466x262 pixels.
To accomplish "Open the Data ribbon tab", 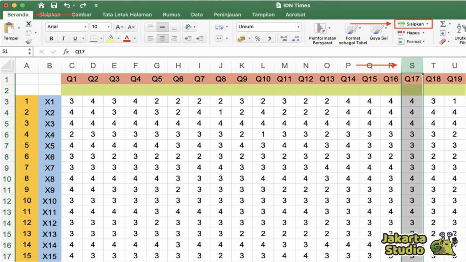I will click(197, 15).
